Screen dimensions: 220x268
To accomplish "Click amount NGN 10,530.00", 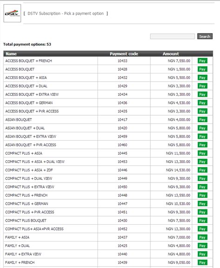I will pyautogui.click(x=178, y=203).
